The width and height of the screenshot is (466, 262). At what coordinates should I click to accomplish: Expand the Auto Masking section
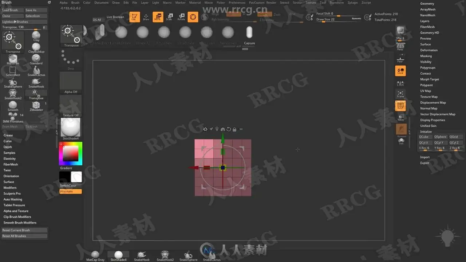click(x=13, y=199)
